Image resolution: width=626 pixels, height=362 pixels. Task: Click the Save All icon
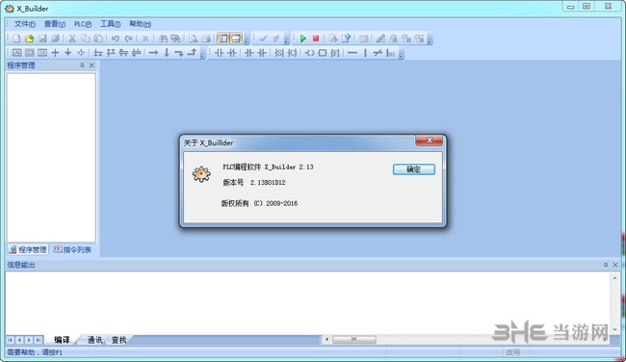(56, 39)
